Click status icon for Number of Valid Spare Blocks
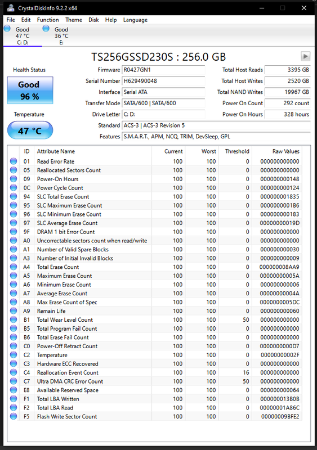Image resolution: width=317 pixels, height=450 pixels. 14,249
